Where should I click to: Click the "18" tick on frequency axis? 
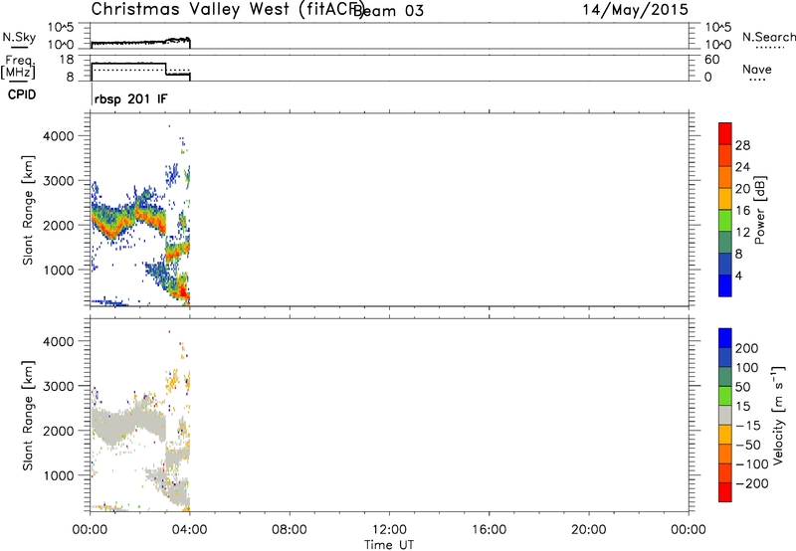67,60
